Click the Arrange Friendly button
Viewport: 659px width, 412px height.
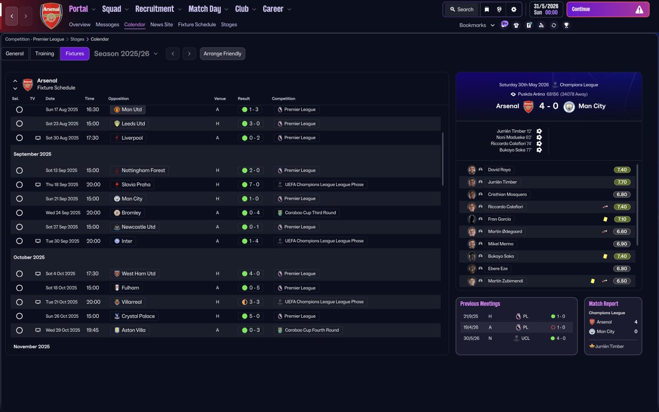(x=222, y=54)
